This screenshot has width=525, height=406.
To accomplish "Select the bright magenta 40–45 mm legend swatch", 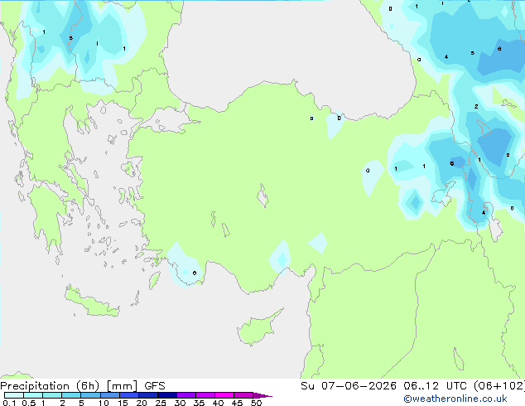I will click(x=224, y=395).
